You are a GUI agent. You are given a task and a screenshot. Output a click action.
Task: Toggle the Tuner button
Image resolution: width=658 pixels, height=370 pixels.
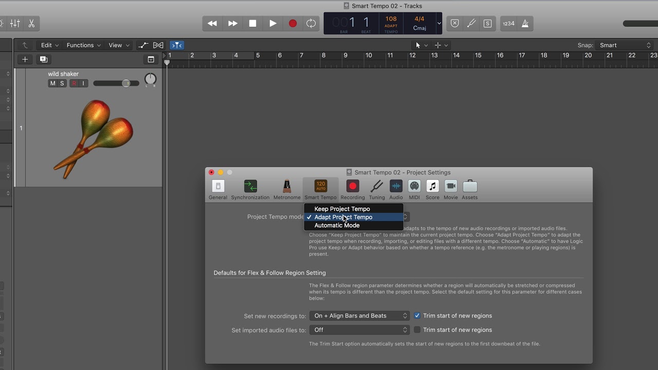[471, 24]
